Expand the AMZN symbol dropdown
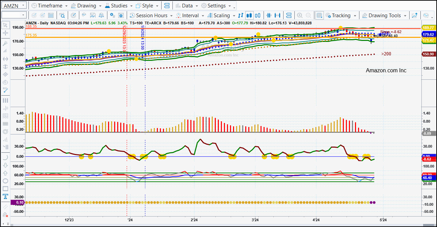 tap(23, 5)
